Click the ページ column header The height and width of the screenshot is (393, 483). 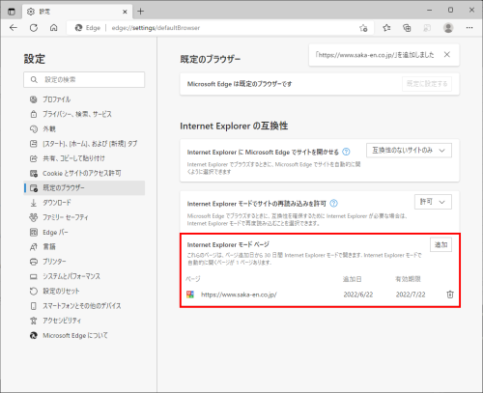point(193,279)
